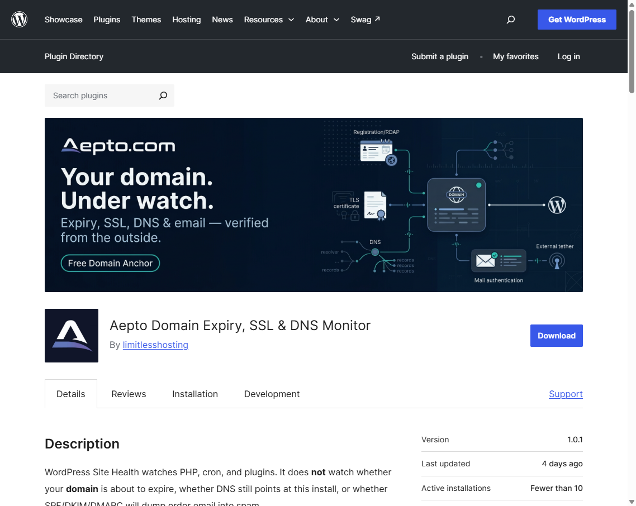Image resolution: width=636 pixels, height=506 pixels.
Task: Open the Plugin Directory link
Action: click(74, 56)
